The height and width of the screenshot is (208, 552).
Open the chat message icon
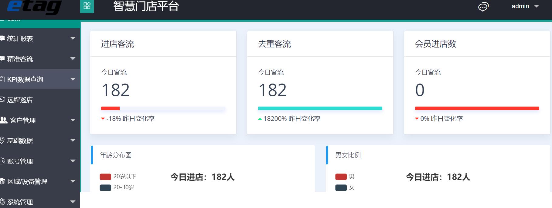point(483,6)
